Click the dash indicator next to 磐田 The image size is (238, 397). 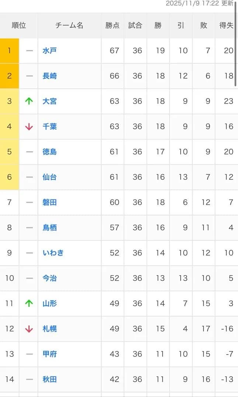[28, 202]
